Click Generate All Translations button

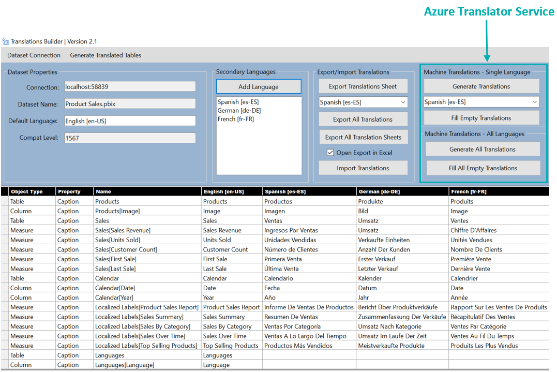pos(483,149)
